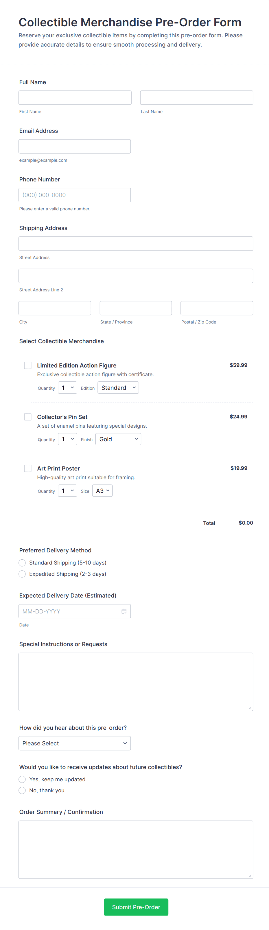Check the Collector's Pin Set checkbox

tap(28, 417)
